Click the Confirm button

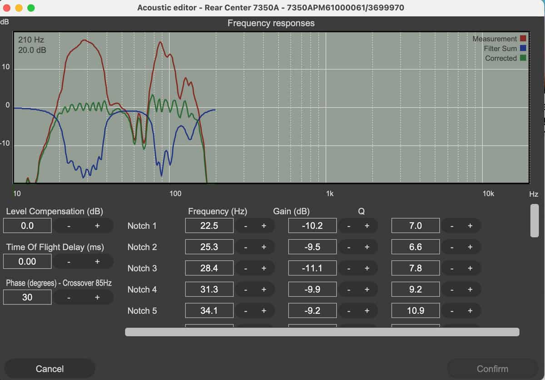click(492, 369)
